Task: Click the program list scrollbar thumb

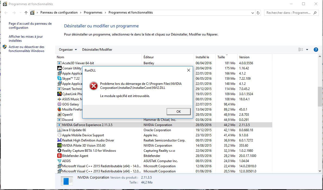Action: pyautogui.click(x=320, y=97)
